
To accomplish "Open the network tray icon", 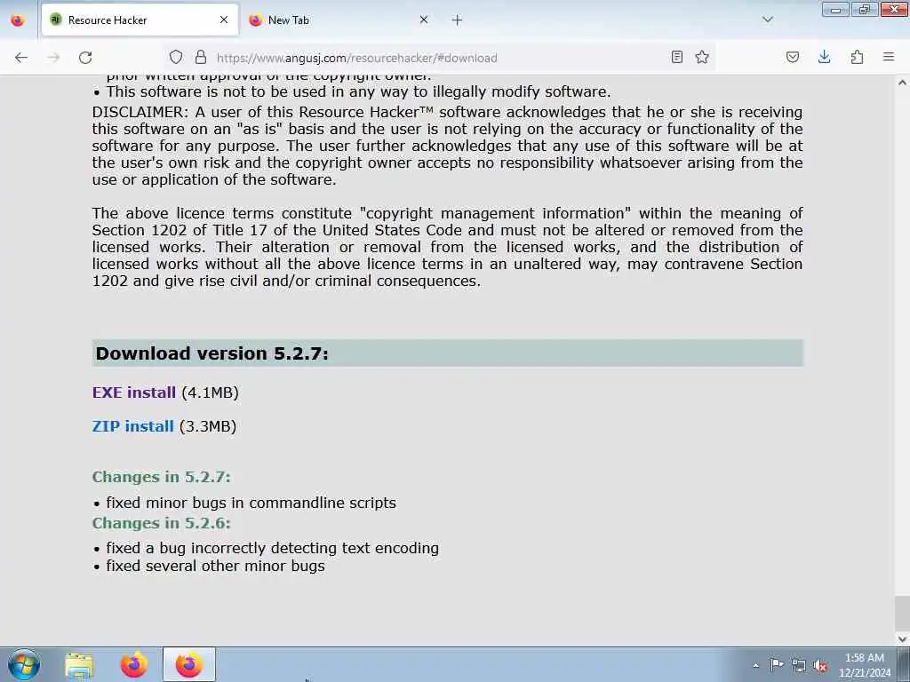I will 799,665.
